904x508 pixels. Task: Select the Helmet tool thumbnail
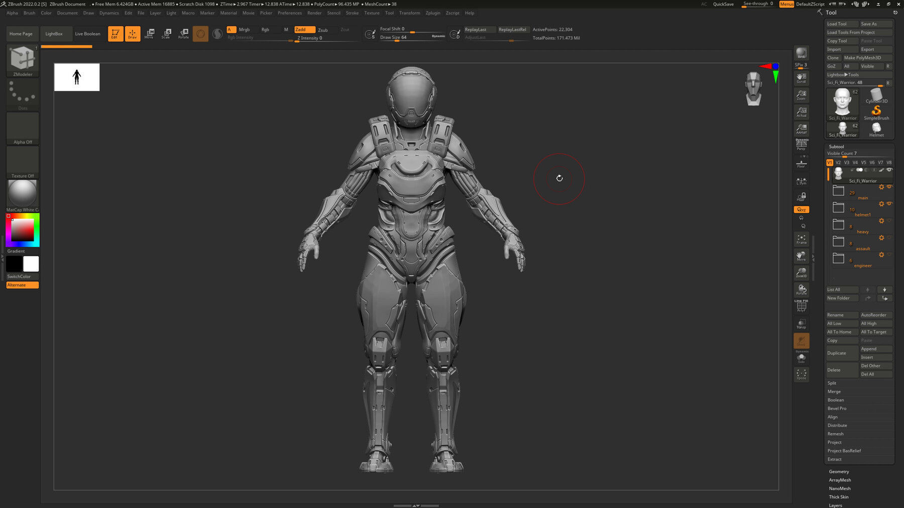click(876, 129)
